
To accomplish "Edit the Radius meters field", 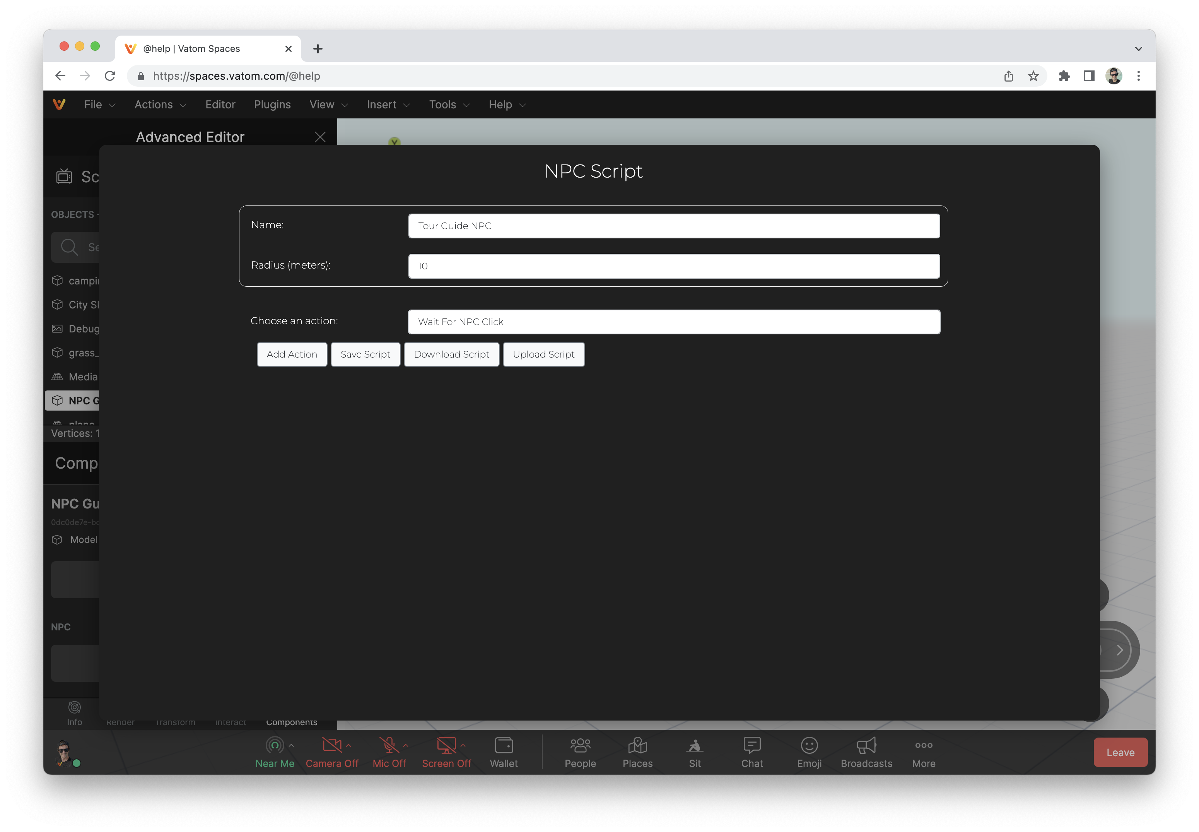I will point(674,266).
